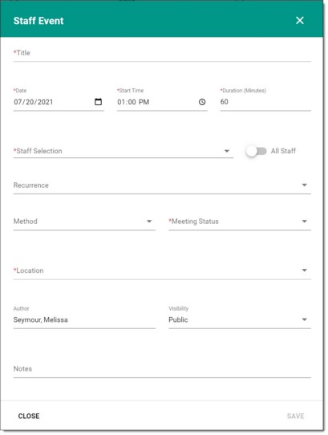Click the Staff Event header title

[38, 21]
